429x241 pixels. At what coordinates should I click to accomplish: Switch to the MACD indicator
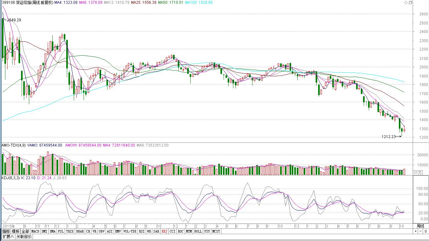[x=35, y=231]
